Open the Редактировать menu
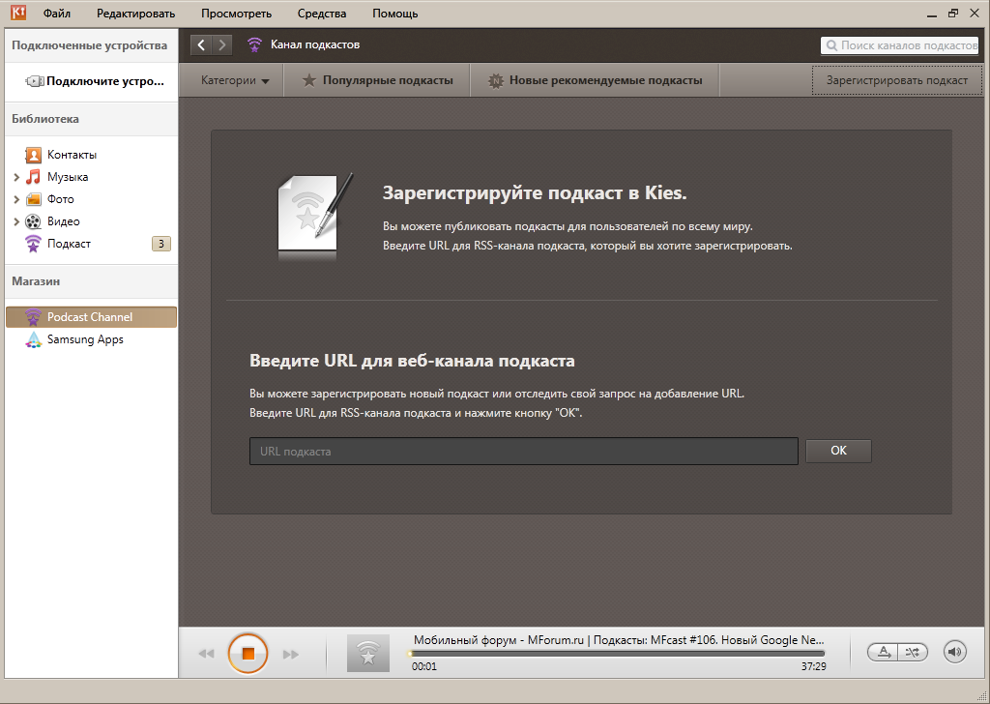990x704 pixels. tap(135, 14)
